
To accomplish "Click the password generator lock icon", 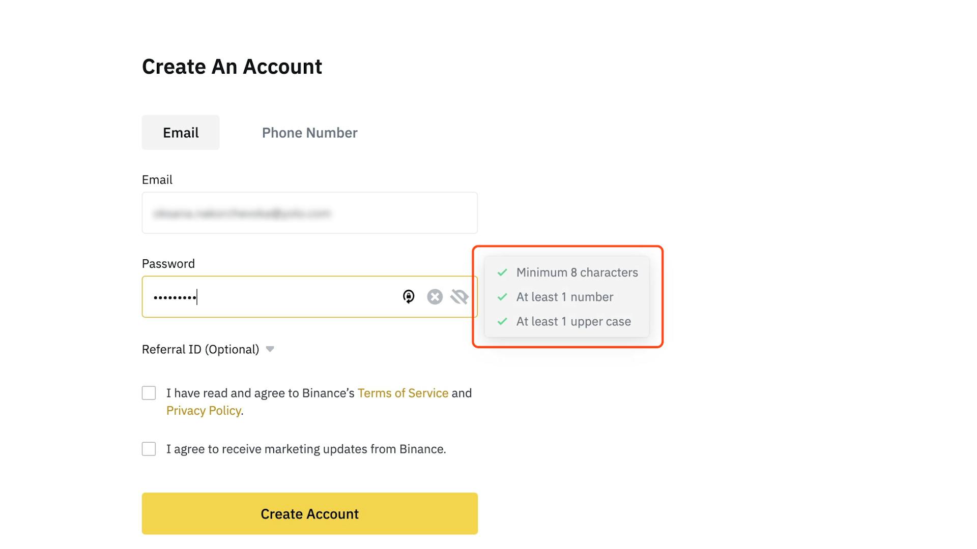I will [x=409, y=296].
